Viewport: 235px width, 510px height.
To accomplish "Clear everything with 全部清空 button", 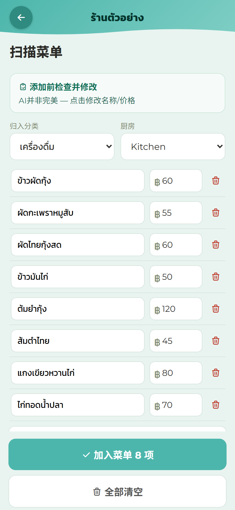I will tap(117, 492).
